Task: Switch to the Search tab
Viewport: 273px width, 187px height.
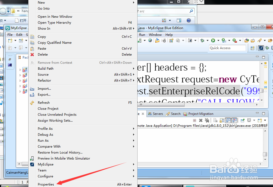Action: pyautogui.click(x=173, y=114)
